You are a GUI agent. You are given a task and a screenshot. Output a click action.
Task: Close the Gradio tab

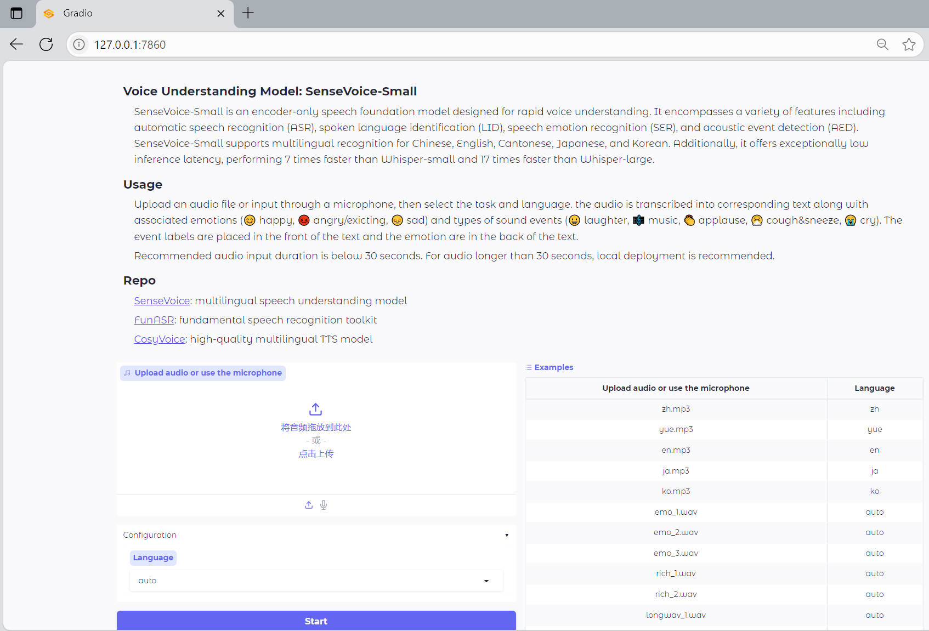coord(221,14)
